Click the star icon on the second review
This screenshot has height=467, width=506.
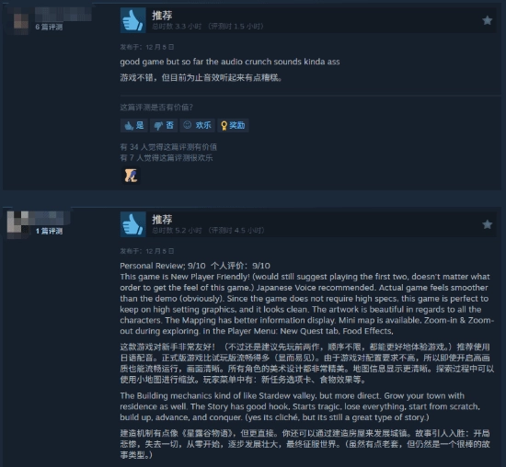(487, 224)
